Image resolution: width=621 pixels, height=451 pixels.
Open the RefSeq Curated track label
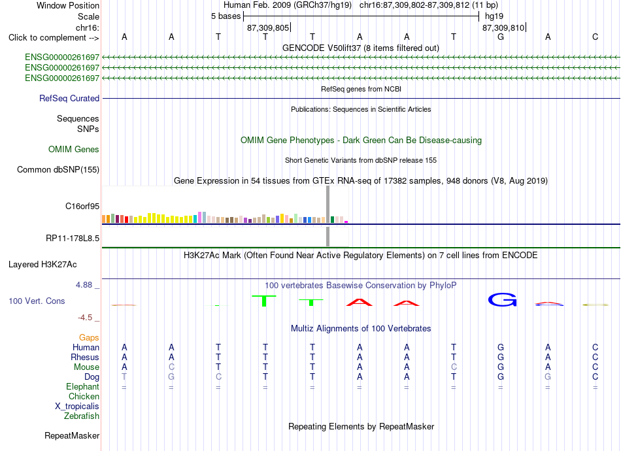(x=69, y=98)
